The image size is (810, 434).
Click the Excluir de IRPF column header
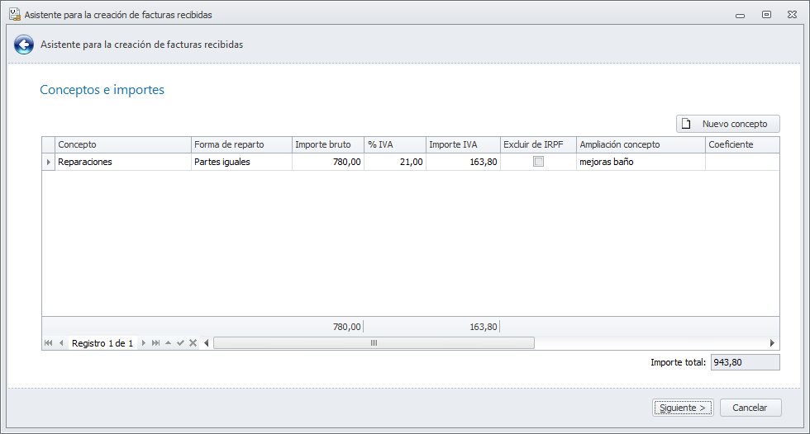tap(538, 145)
